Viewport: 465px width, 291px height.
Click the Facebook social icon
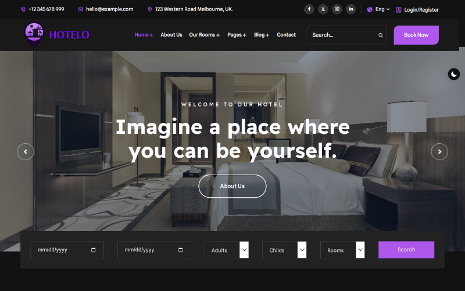309,9
